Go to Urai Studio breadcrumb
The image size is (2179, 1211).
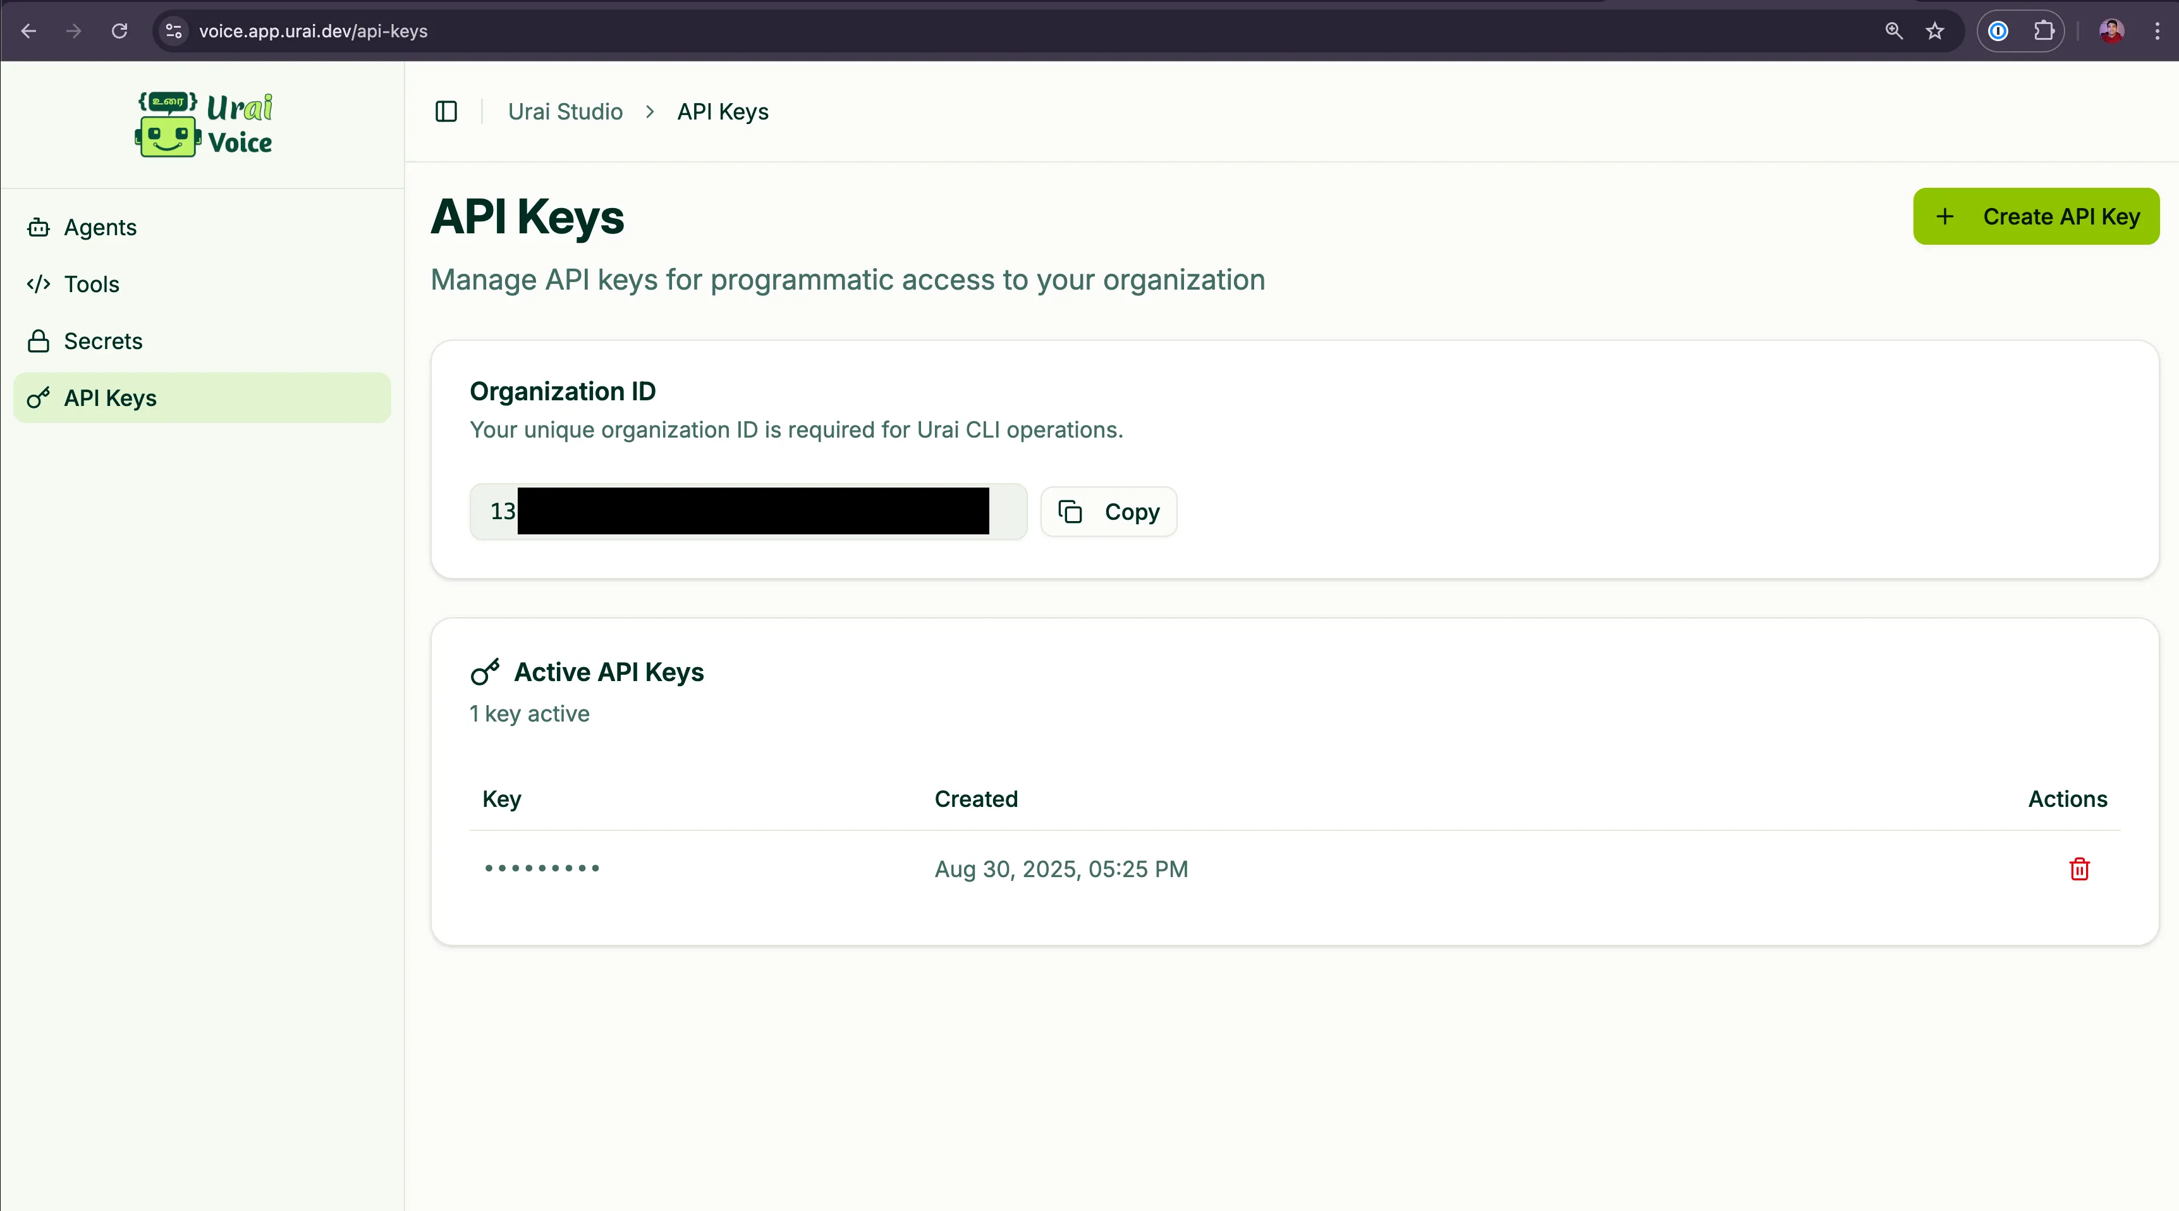565,112
